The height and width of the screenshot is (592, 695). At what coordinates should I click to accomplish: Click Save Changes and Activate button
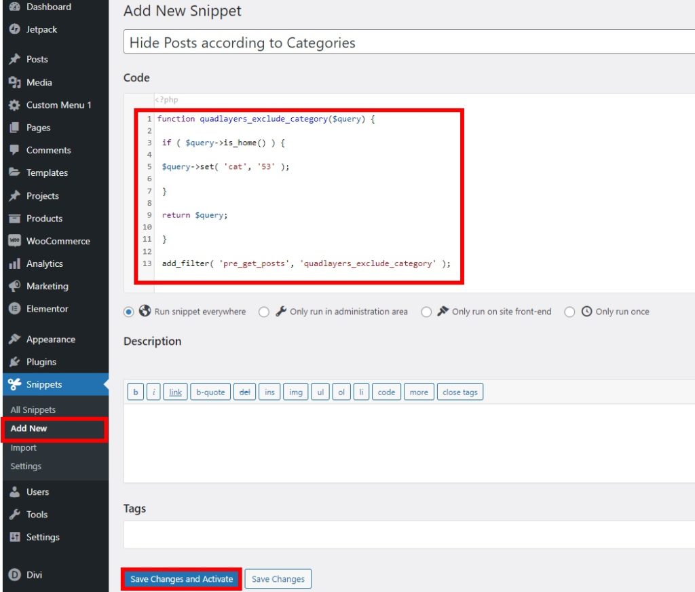click(x=181, y=579)
